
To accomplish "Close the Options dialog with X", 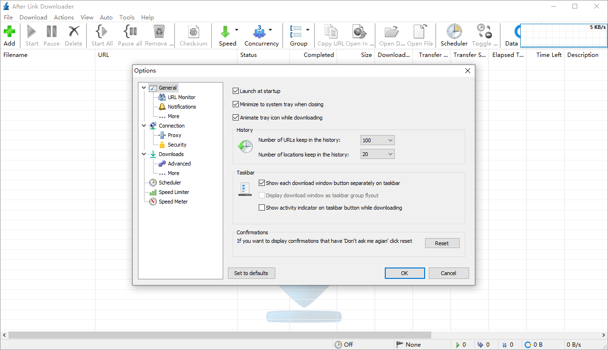I will [x=467, y=71].
